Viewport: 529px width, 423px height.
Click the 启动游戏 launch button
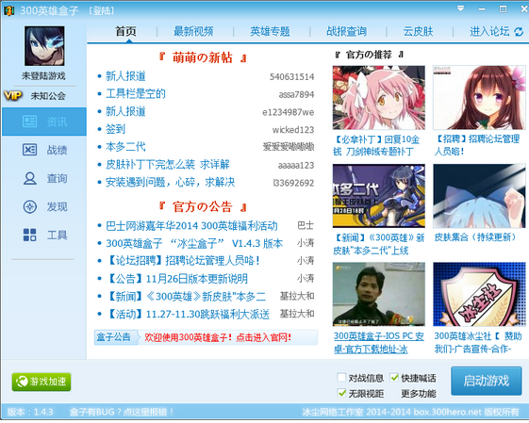click(487, 382)
